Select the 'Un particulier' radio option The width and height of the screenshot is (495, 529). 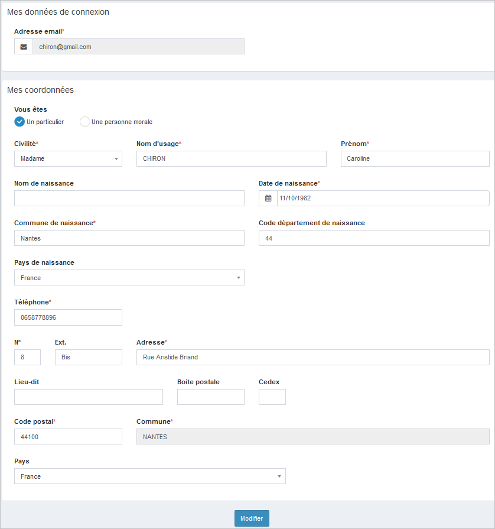click(x=19, y=122)
